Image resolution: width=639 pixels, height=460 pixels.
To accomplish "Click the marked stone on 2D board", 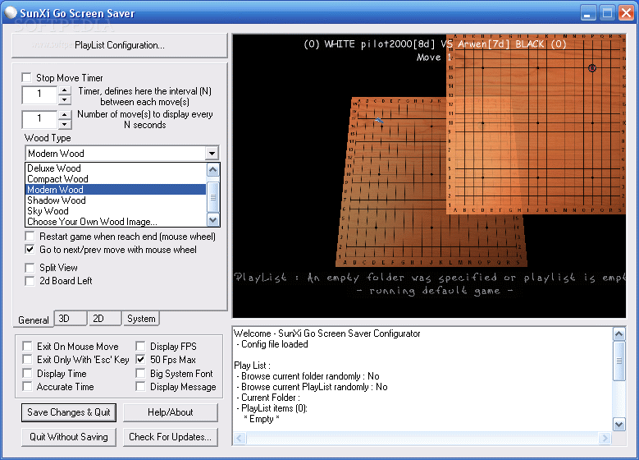I will [592, 67].
